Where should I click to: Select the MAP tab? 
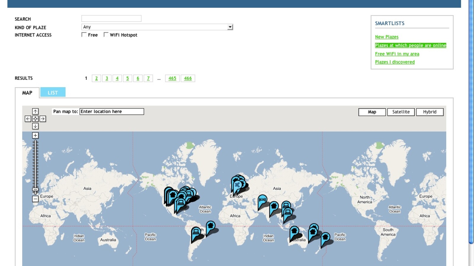pyautogui.click(x=27, y=93)
